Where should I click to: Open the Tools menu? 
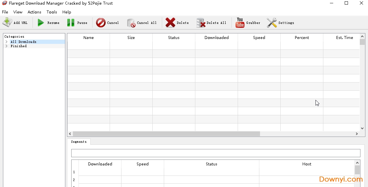(x=52, y=12)
